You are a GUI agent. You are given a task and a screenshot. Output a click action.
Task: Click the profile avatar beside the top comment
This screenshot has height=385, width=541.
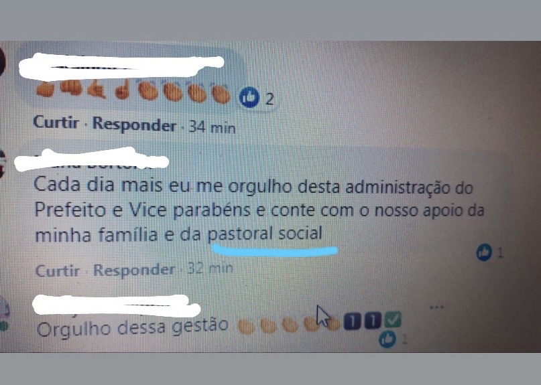point(3,62)
